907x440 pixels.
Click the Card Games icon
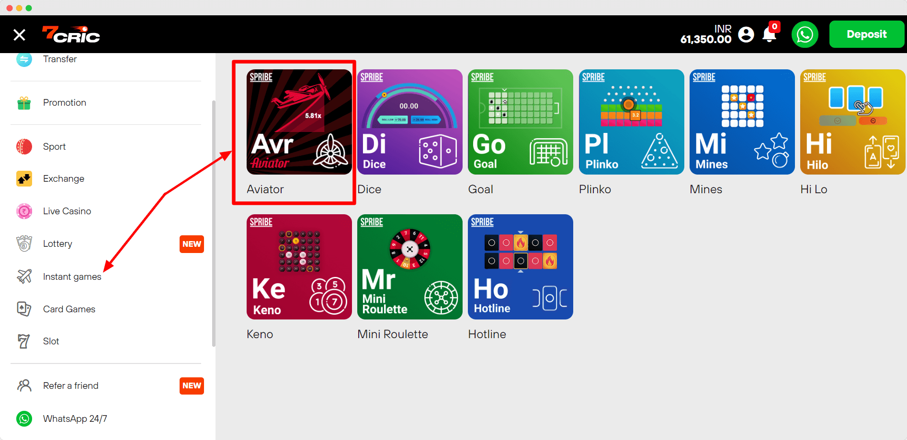pyautogui.click(x=24, y=308)
